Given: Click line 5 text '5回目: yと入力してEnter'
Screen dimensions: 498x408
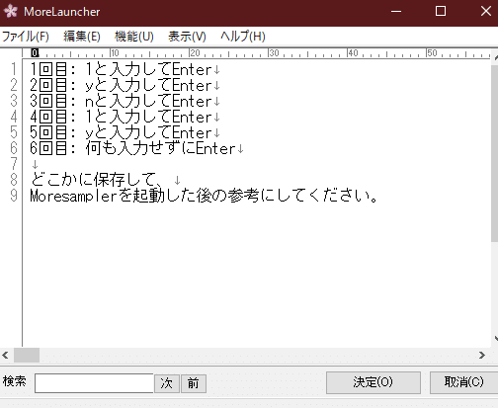Looking at the screenshot, I should click(x=121, y=132).
